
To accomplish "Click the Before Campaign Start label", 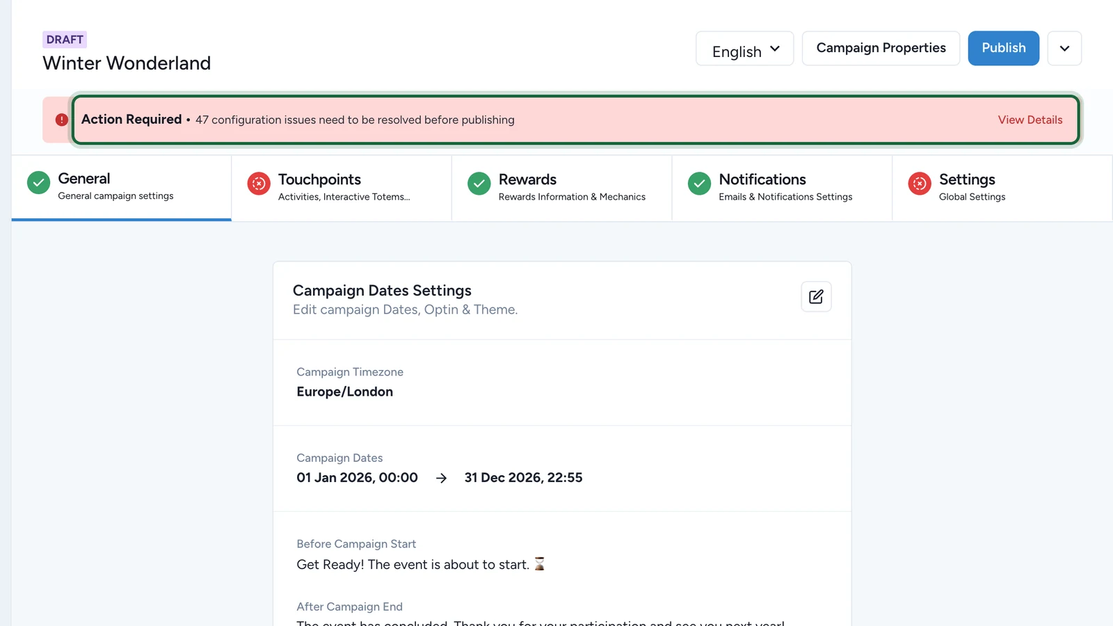I will (356, 544).
